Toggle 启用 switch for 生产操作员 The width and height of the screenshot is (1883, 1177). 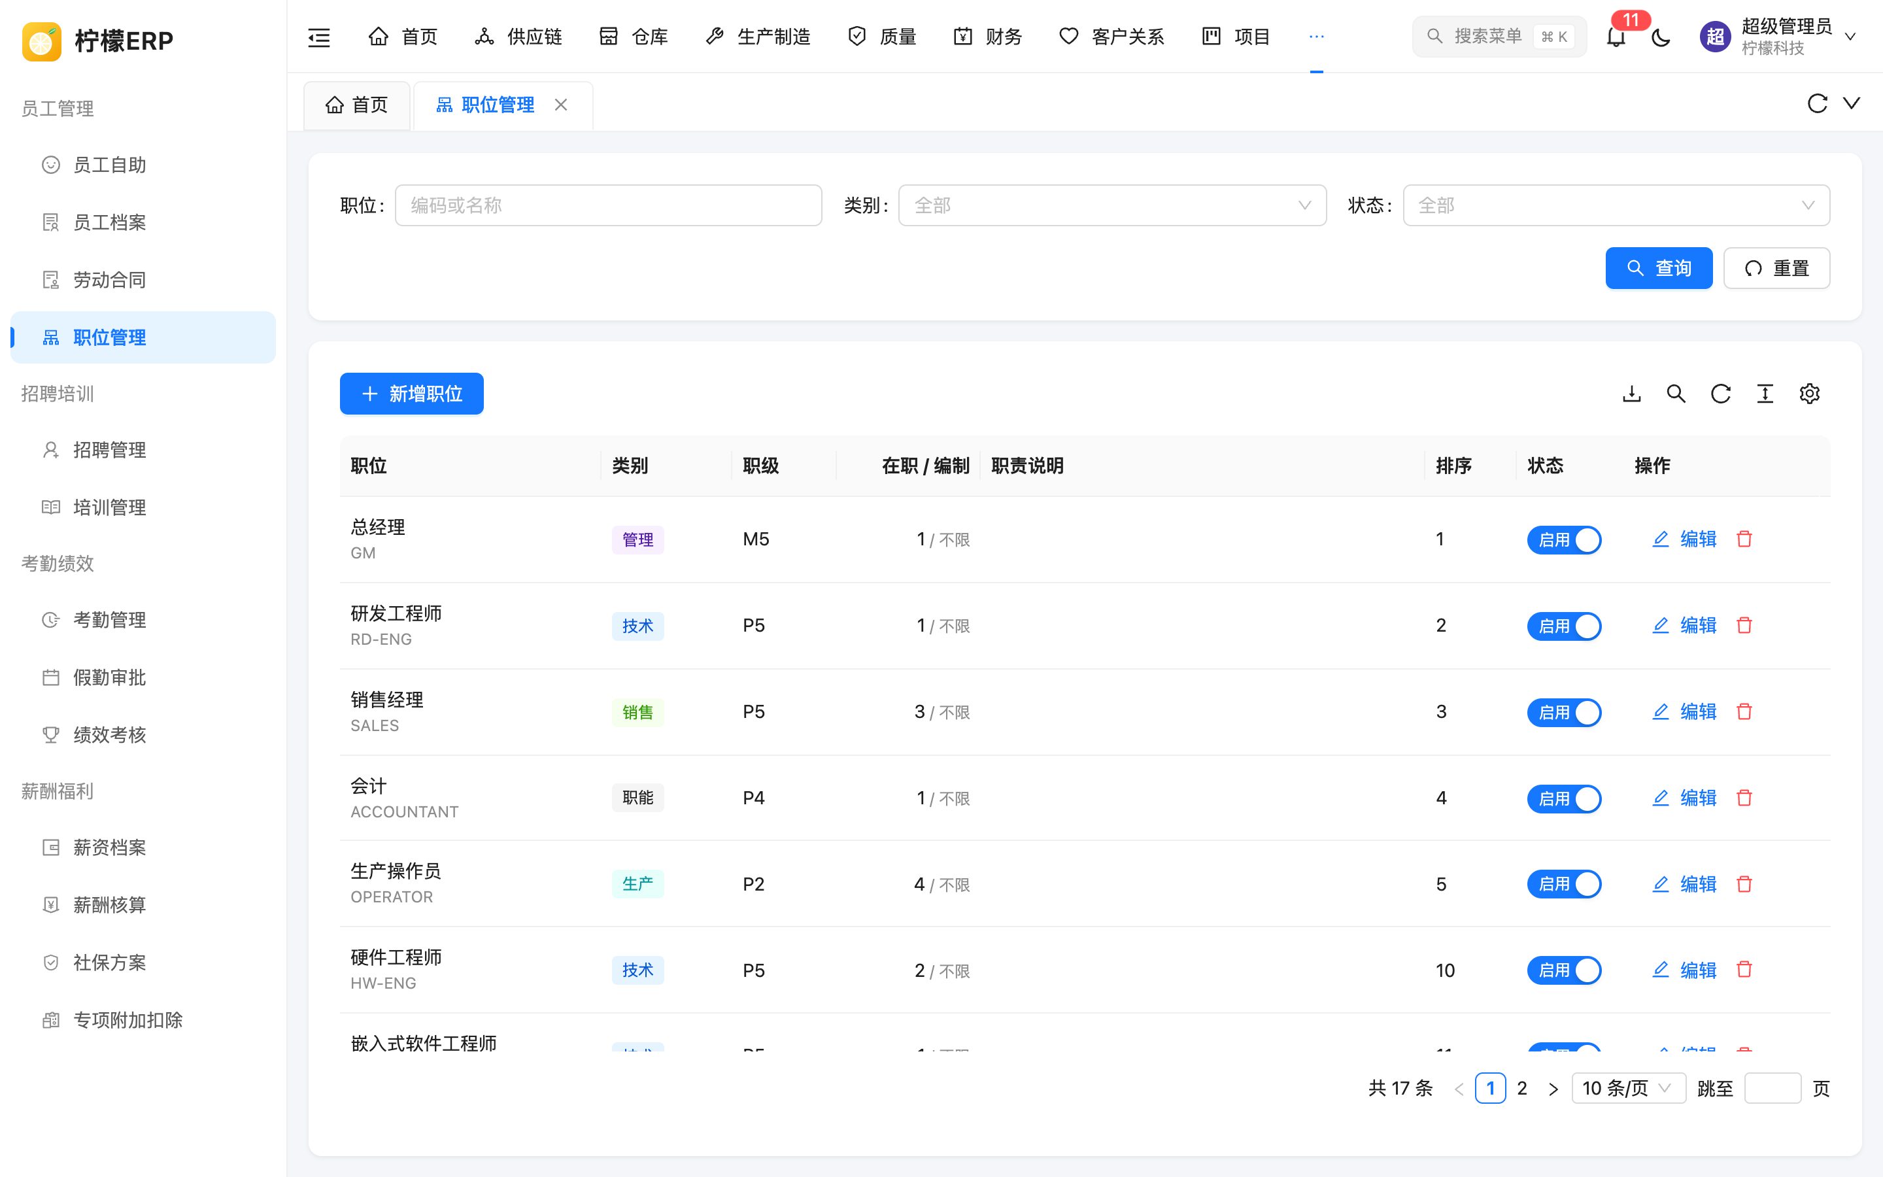pyautogui.click(x=1564, y=884)
